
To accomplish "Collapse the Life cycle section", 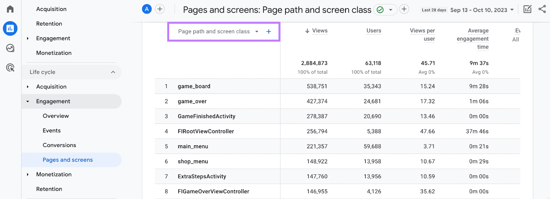I will pyautogui.click(x=113, y=72).
